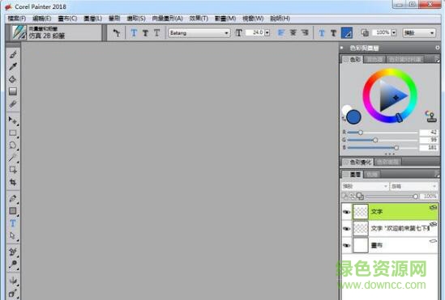
Task: Click the text color blue swatch in property bar
Action: (347, 33)
